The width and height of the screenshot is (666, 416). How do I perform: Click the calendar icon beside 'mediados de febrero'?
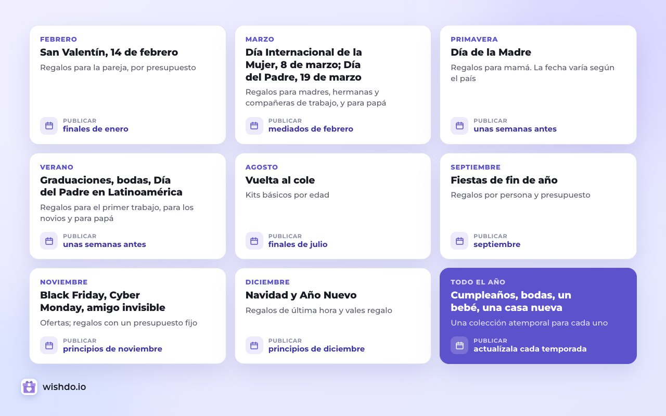coord(254,125)
